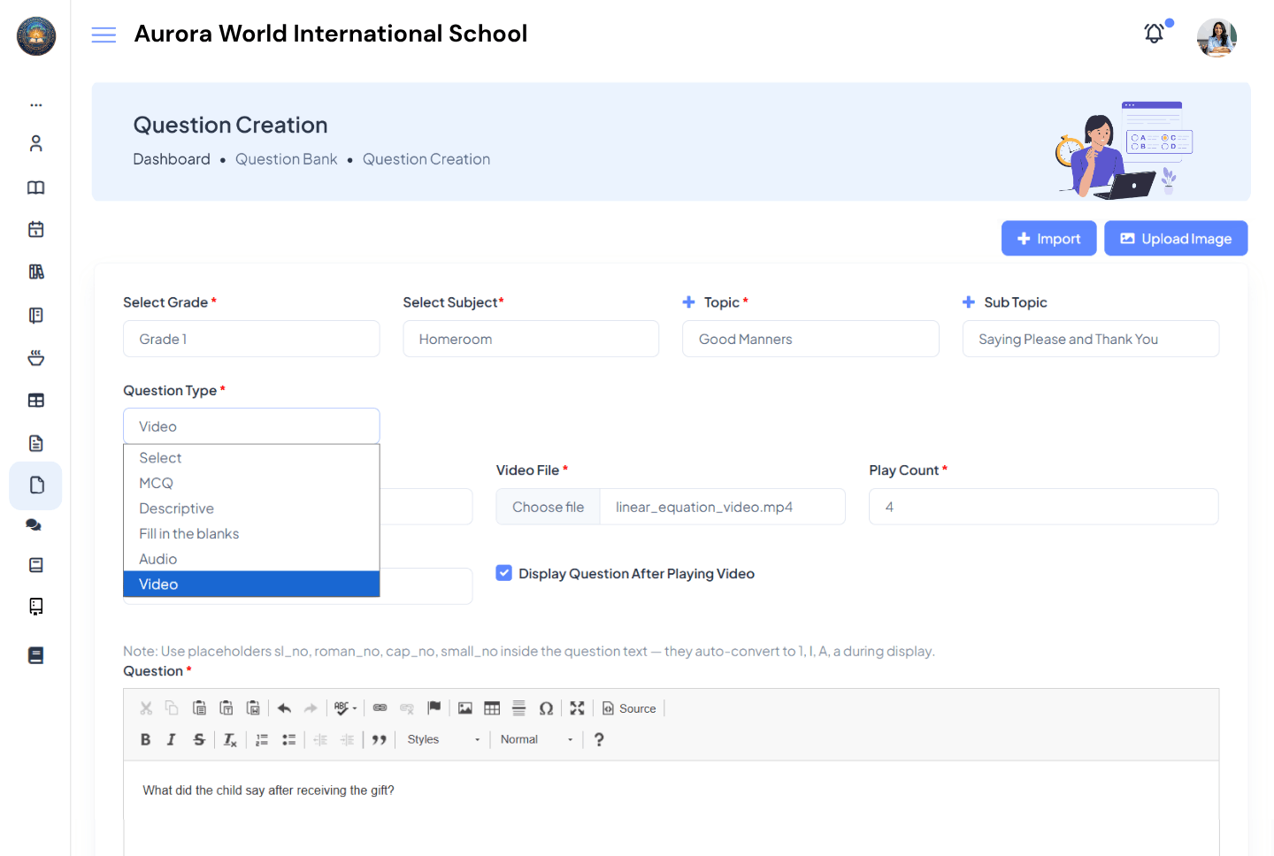Screen dimensions: 1274x856
Task: Open the Styles dropdown in the editor
Action: pos(442,738)
